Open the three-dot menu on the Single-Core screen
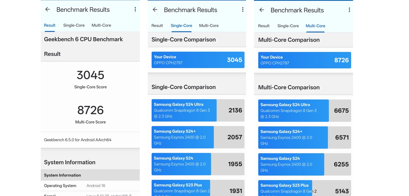This screenshot has height=196, width=409. click(x=243, y=10)
